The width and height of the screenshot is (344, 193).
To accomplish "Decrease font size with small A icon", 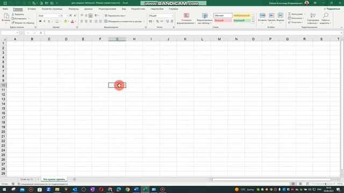I will coord(75,16).
